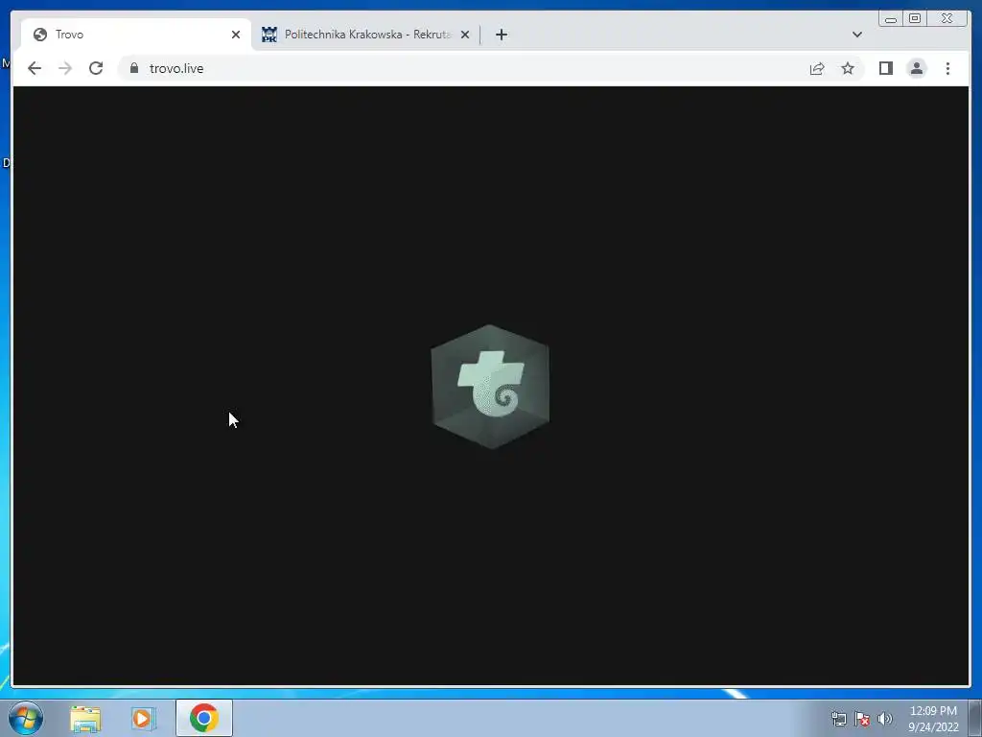Click the Chrome taskbar button
982x737 pixels.
click(x=204, y=718)
